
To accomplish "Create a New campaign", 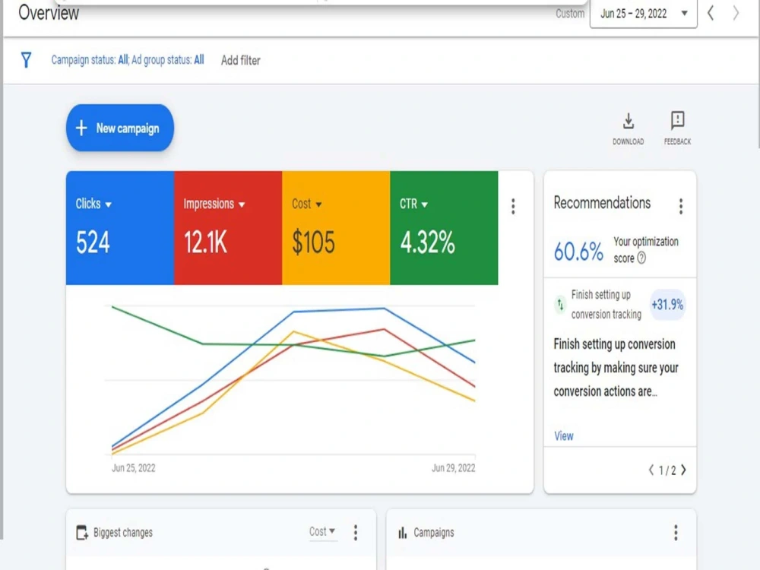I will coord(120,128).
